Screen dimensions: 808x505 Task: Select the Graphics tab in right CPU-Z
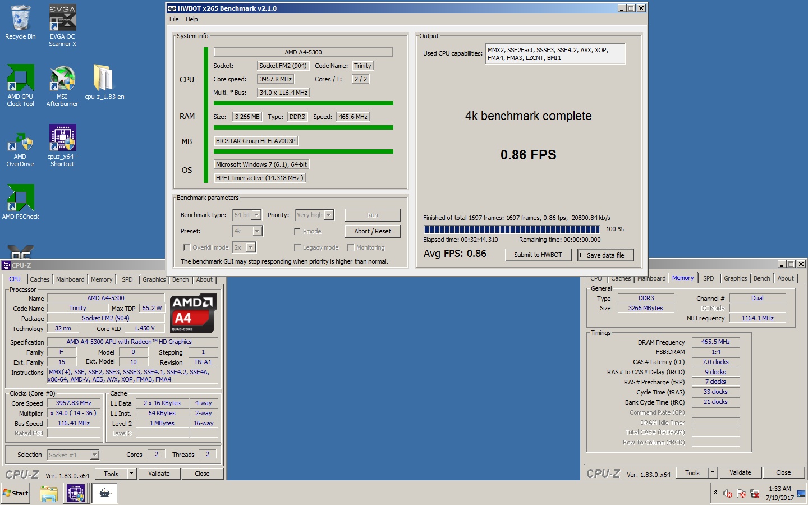(735, 278)
